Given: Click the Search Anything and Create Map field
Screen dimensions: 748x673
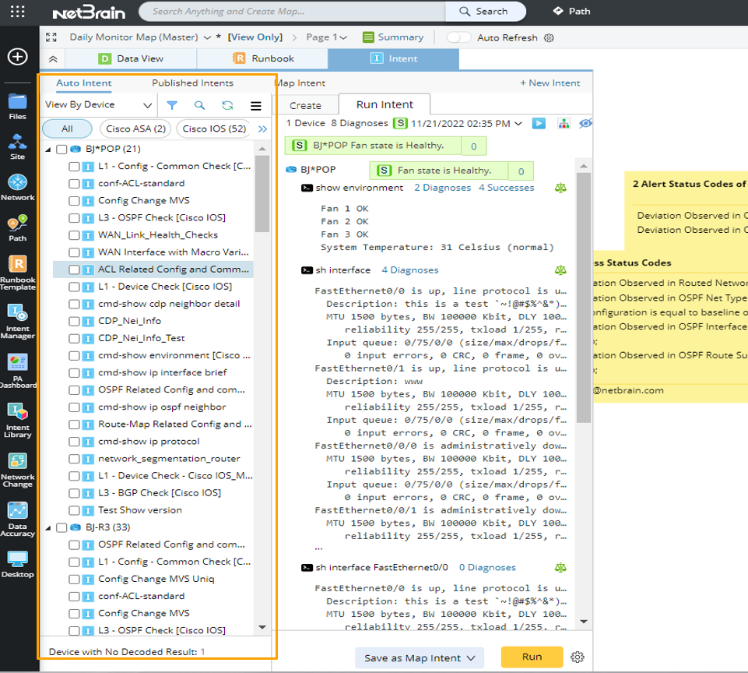Looking at the screenshot, I should (293, 12).
